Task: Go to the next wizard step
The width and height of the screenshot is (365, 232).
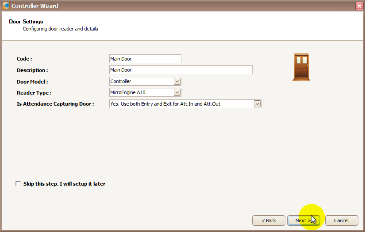Action: pyautogui.click(x=304, y=221)
